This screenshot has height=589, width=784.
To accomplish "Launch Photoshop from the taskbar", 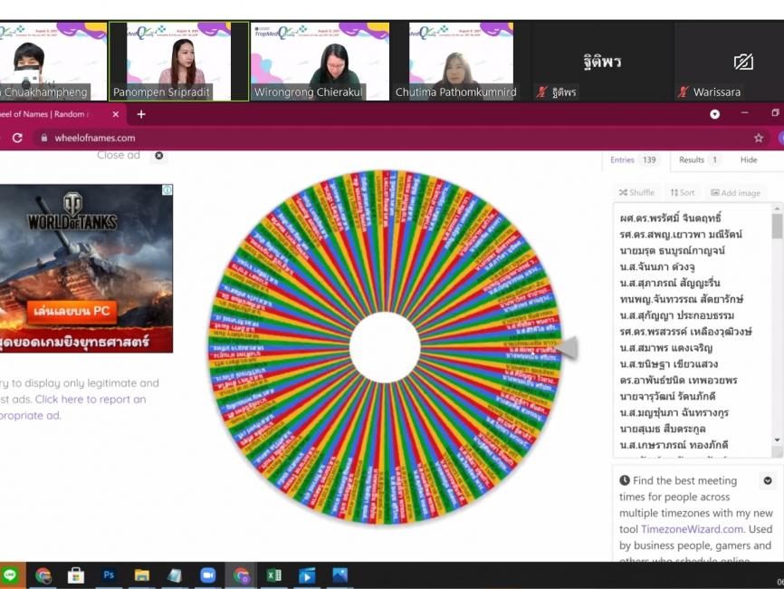I will pos(109,575).
